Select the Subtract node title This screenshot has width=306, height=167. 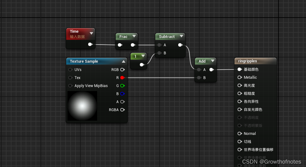click(167, 37)
